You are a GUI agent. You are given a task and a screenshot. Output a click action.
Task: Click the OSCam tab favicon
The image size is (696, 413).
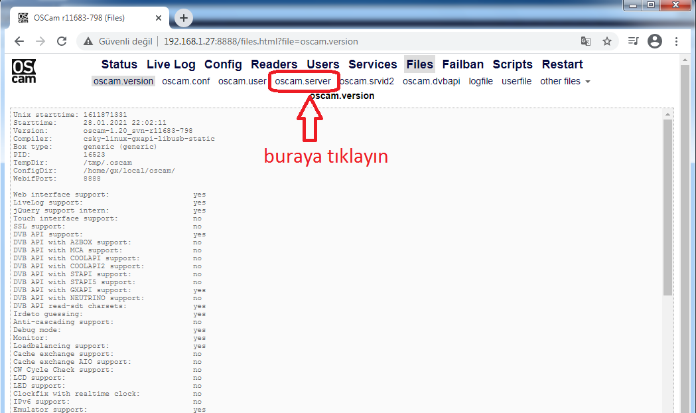click(x=23, y=18)
